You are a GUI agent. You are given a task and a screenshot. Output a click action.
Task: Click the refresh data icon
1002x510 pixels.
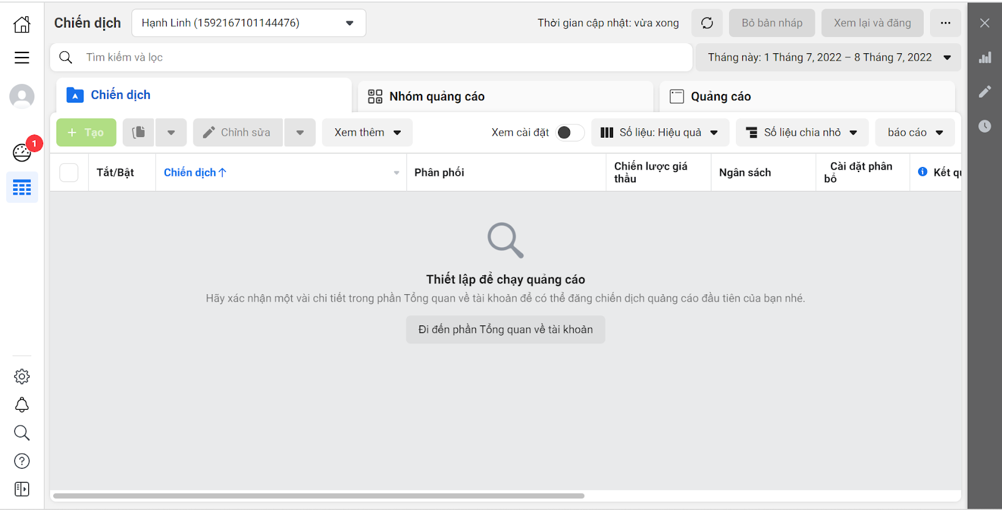[707, 23]
